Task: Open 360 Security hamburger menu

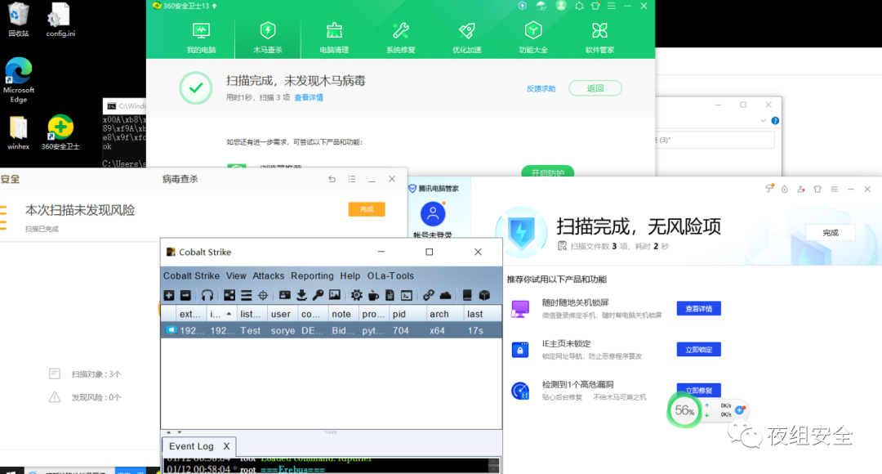Action: (612, 6)
